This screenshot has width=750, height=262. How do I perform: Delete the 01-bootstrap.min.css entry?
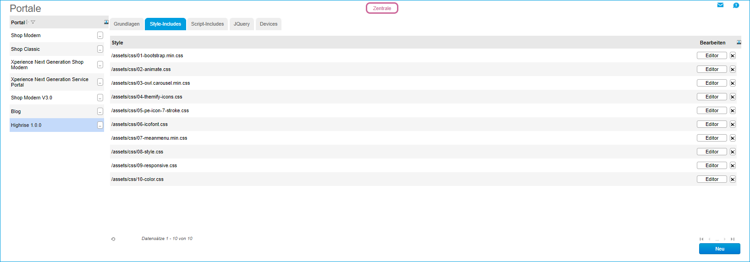point(733,55)
